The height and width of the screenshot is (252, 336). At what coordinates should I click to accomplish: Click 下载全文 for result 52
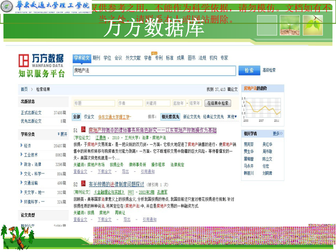(x=105, y=220)
